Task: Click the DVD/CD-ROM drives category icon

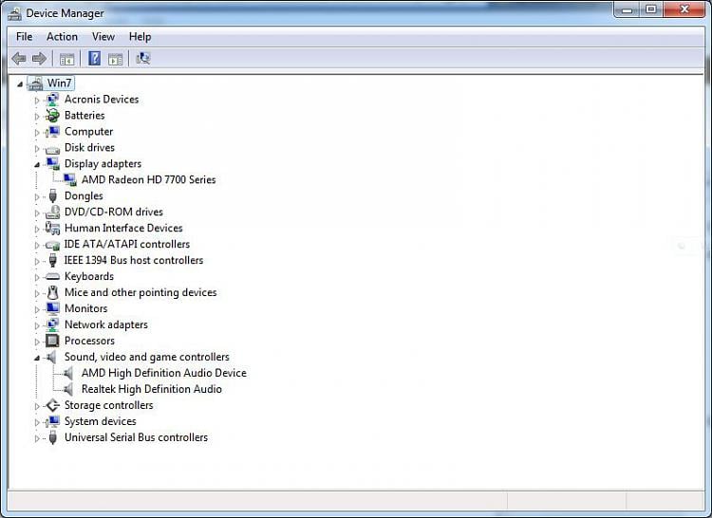Action: click(52, 212)
